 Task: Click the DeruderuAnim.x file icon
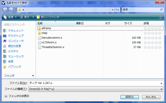(39, 38)
